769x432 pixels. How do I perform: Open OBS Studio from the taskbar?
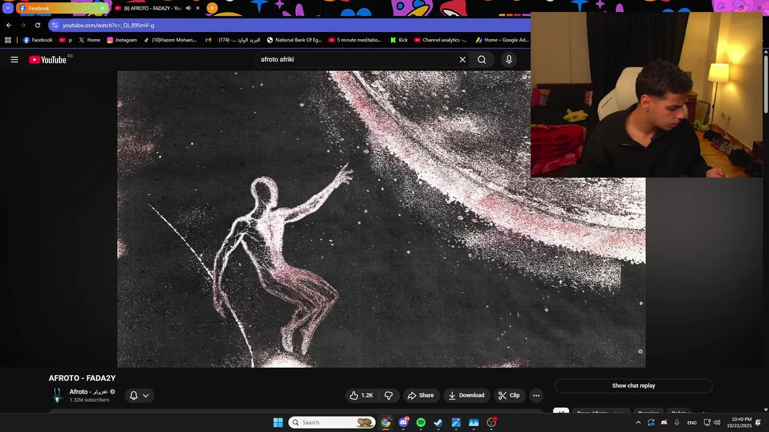[491, 422]
